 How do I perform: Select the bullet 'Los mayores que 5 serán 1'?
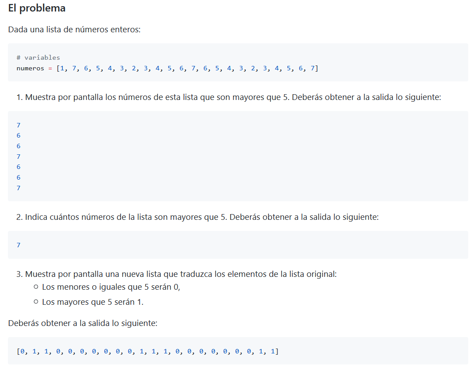[x=93, y=302]
